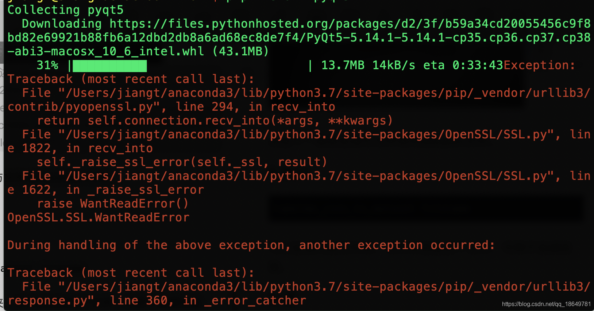Click the second 'Traceback (most recent call last)' line
The height and width of the screenshot is (311, 594).
pos(131,273)
